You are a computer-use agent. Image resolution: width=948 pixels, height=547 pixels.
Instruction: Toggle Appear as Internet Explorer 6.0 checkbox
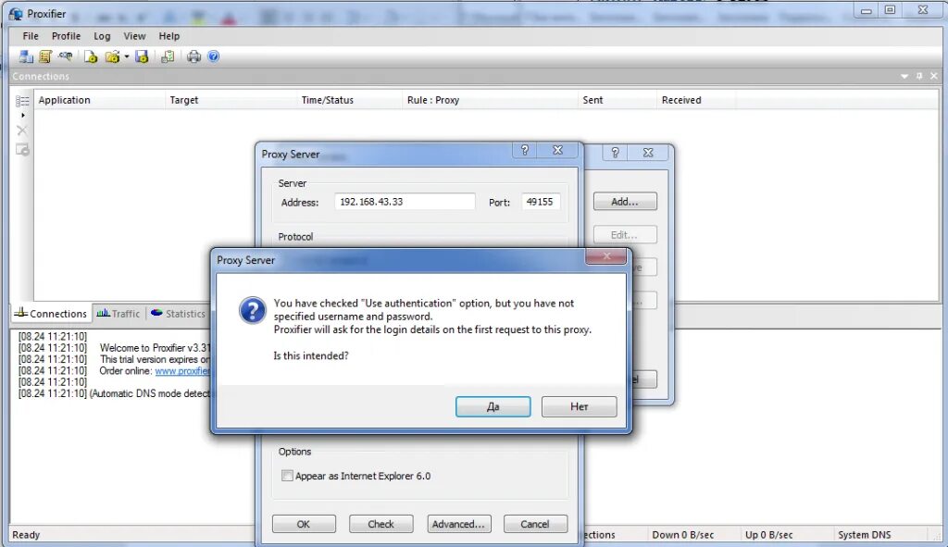287,476
